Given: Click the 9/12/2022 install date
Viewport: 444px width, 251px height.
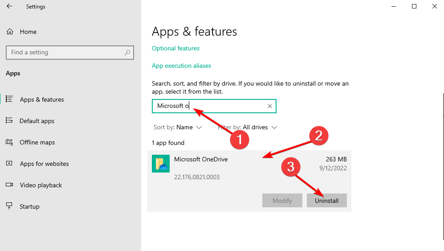Looking at the screenshot, I should (333, 168).
